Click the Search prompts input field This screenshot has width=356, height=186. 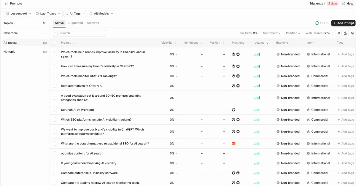coord(80,33)
